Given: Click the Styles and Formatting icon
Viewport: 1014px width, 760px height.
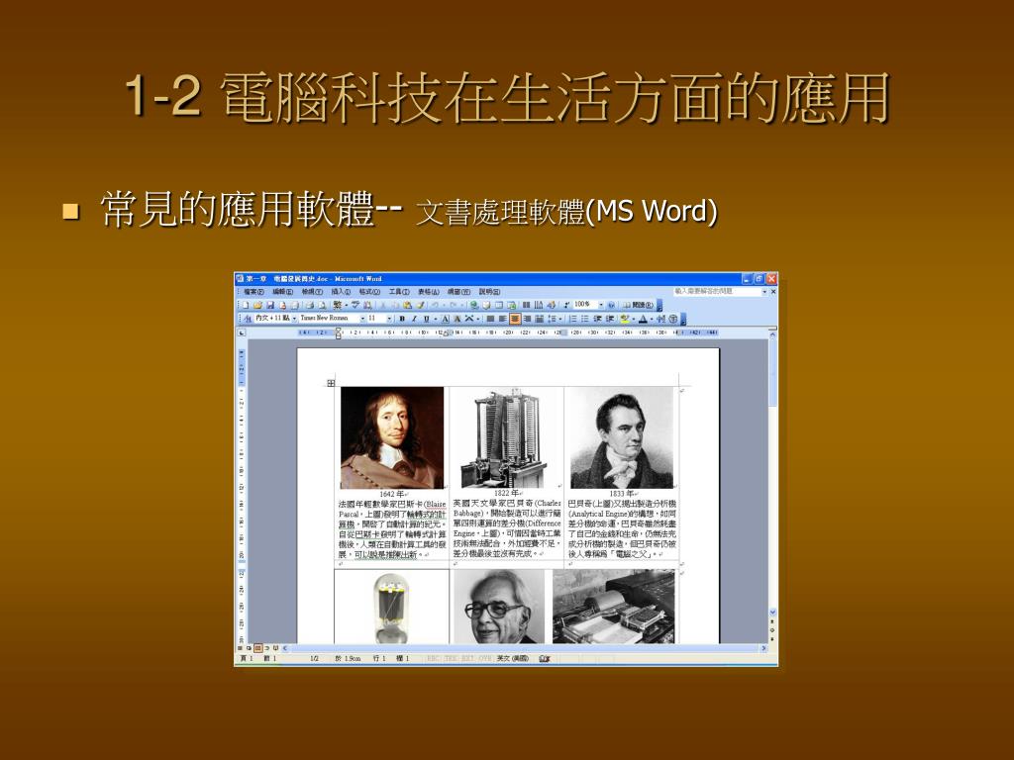Looking at the screenshot, I should 248,319.
